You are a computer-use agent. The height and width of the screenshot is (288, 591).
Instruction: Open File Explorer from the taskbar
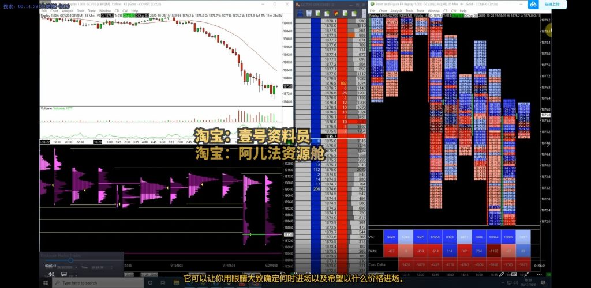pos(176,283)
